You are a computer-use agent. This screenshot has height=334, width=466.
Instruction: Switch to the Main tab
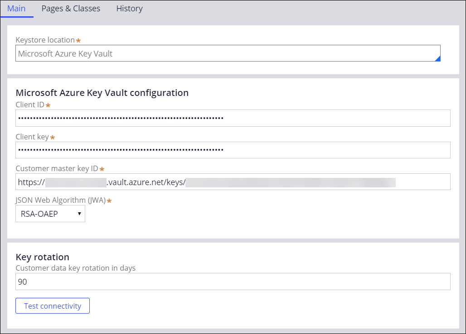(x=16, y=9)
